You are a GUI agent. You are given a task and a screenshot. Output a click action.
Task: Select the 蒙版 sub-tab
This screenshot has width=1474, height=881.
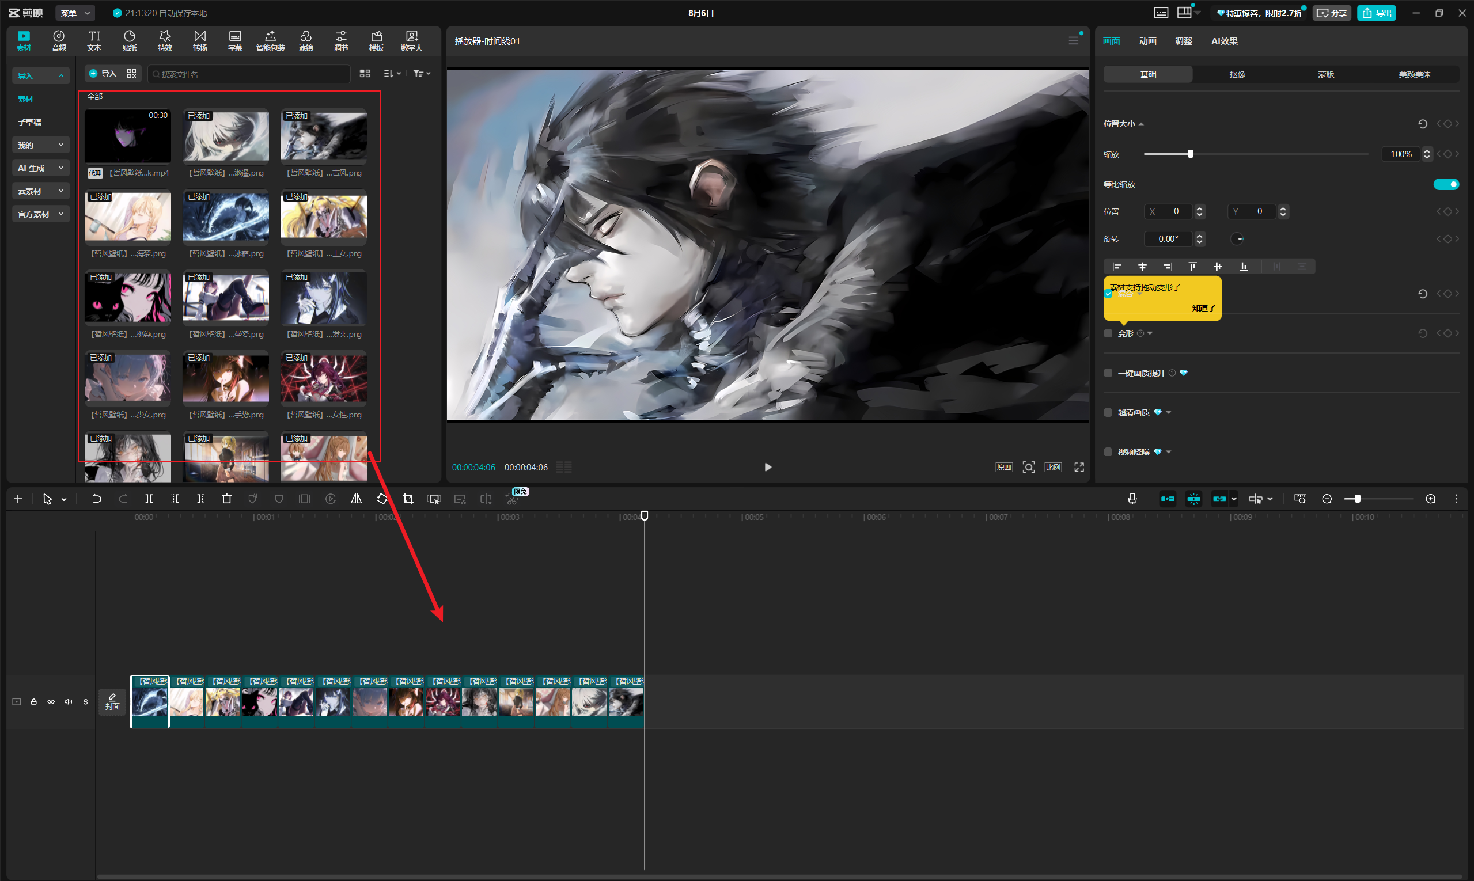pyautogui.click(x=1325, y=74)
